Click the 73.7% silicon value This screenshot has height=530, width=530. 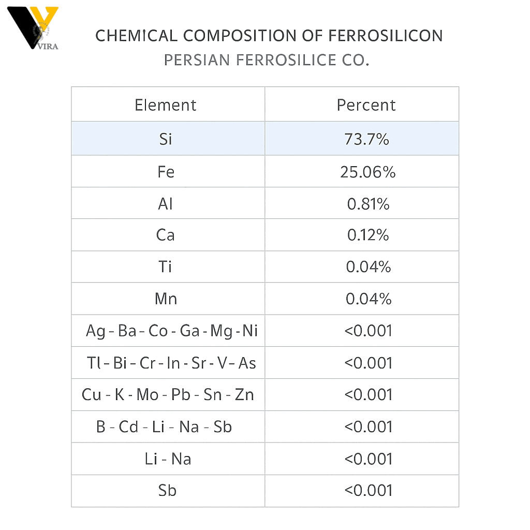pos(367,139)
